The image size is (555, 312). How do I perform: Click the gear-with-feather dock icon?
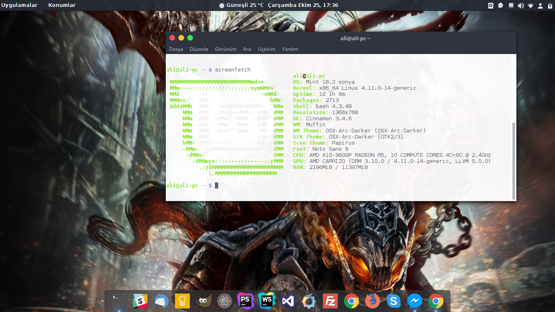pyautogui.click(x=309, y=301)
